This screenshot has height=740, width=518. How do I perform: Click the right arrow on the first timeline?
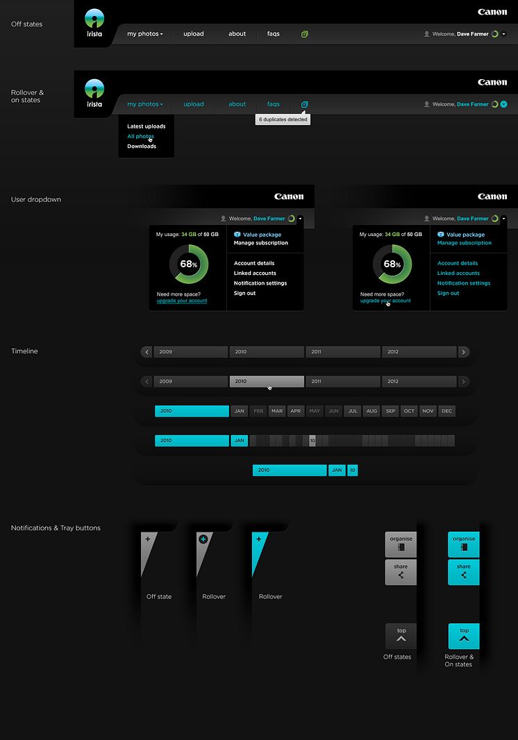464,352
